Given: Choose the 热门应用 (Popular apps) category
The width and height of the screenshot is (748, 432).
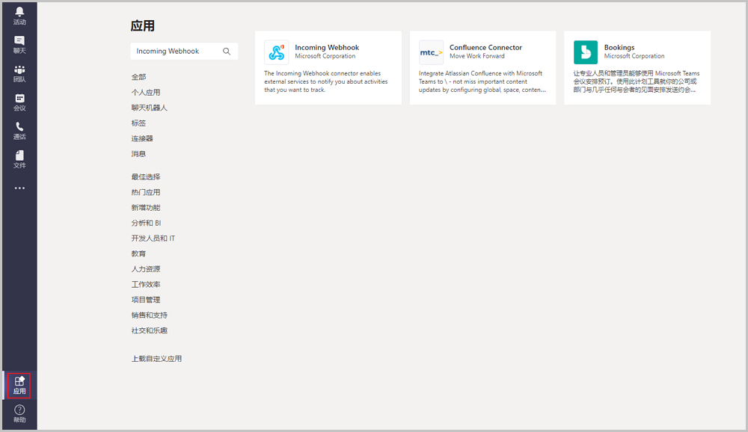Looking at the screenshot, I should pyautogui.click(x=146, y=192).
